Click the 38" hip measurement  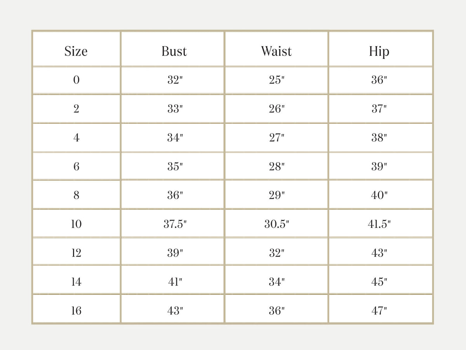click(379, 138)
